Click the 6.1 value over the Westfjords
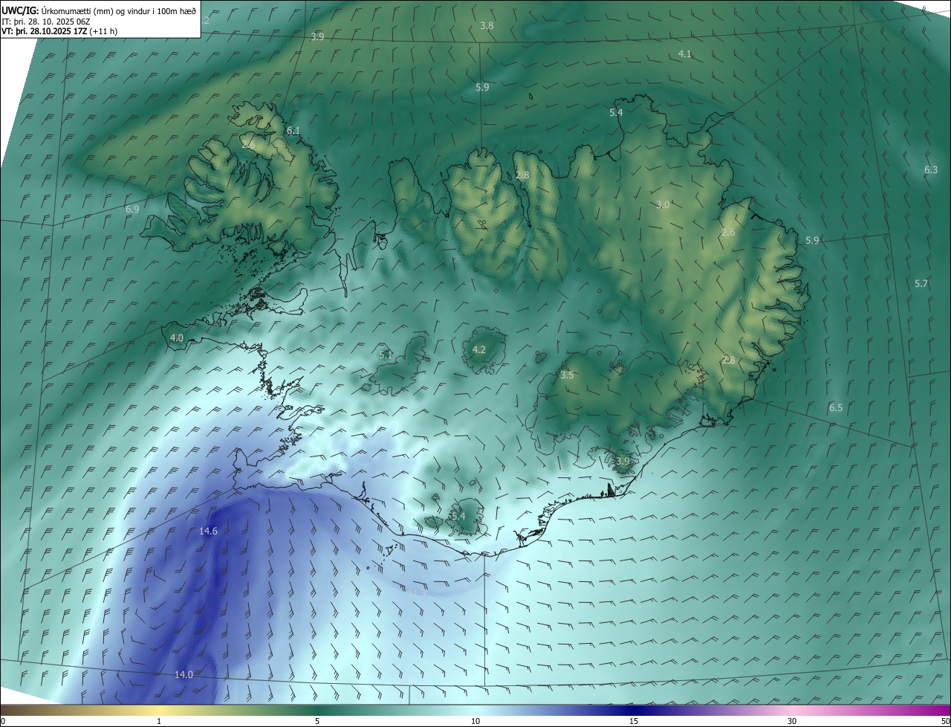 293,131
